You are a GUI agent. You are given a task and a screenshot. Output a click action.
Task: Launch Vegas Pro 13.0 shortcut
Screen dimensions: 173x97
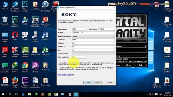pos(35,22)
